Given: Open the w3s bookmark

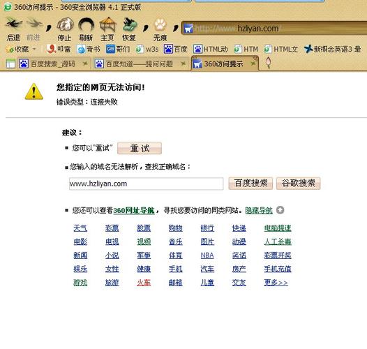Looking at the screenshot, I should (147, 49).
